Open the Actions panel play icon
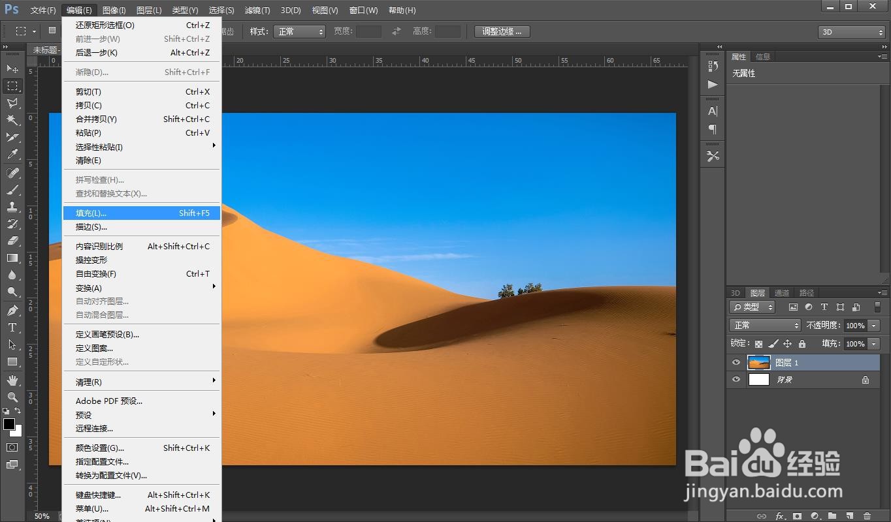 (713, 84)
